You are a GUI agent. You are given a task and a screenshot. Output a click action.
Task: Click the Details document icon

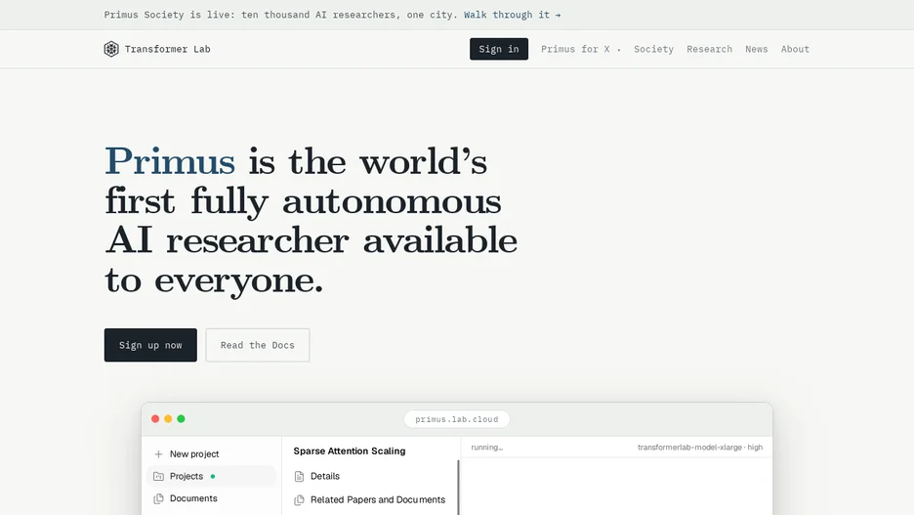(299, 477)
